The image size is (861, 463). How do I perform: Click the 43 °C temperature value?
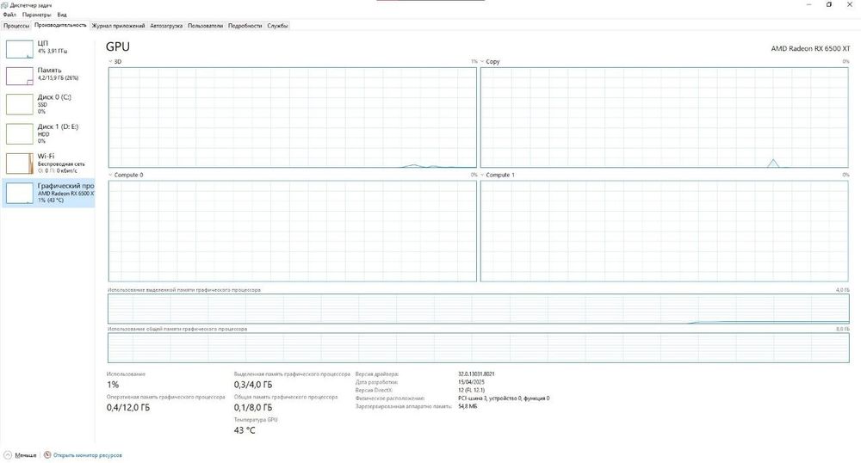tap(245, 430)
